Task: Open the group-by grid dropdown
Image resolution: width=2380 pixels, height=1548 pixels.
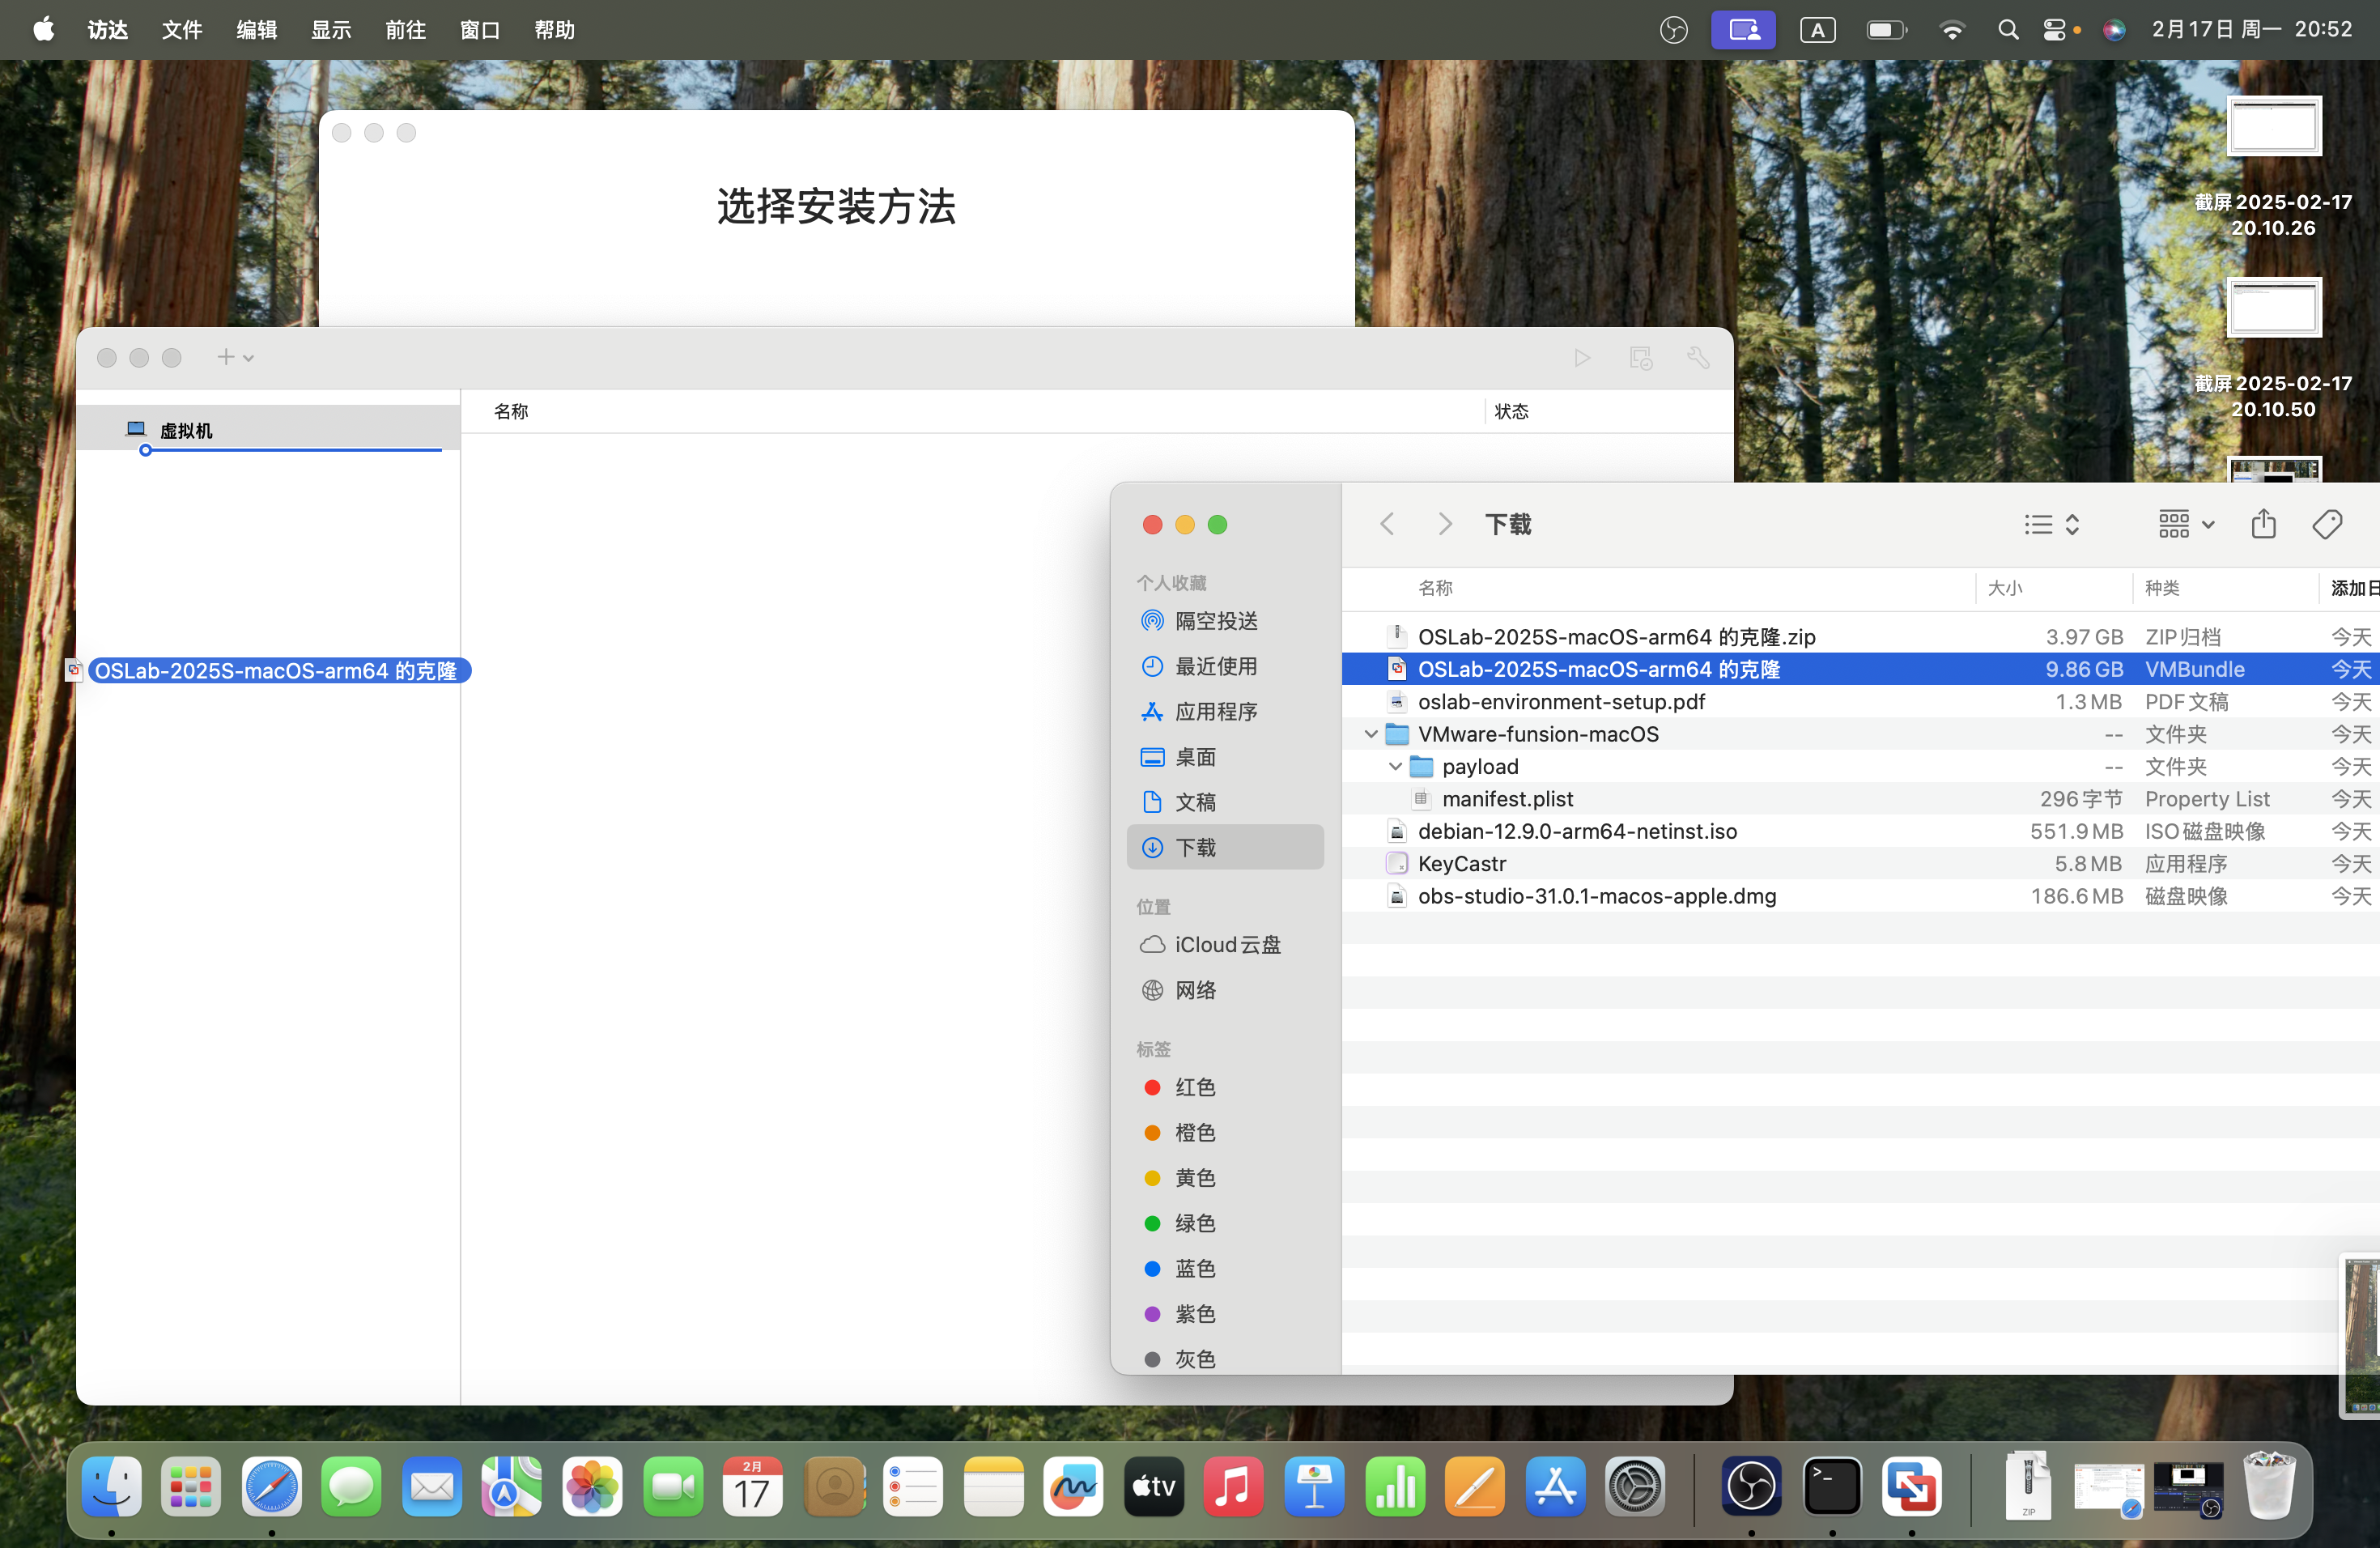Action: 2186,524
